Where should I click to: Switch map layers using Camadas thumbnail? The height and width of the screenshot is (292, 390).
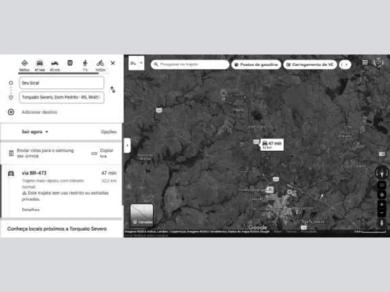(142, 215)
